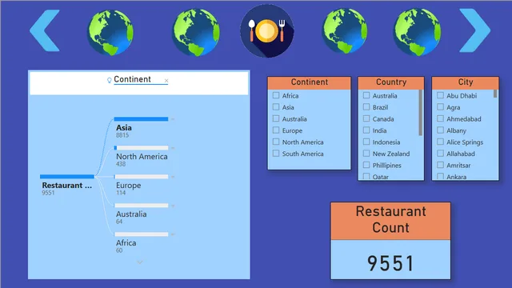Expand the Australia tree node arrow

coord(173,206)
